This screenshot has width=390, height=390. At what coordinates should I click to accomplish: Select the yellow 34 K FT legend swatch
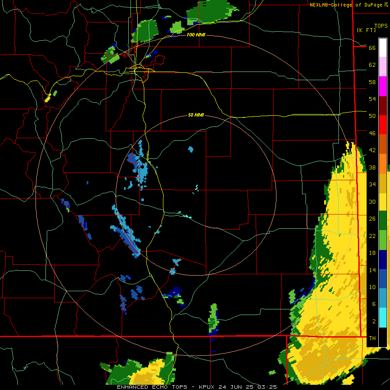click(383, 202)
